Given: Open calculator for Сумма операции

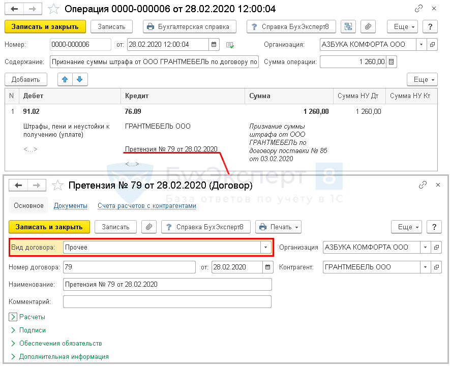Looking at the screenshot, I should (x=392, y=62).
